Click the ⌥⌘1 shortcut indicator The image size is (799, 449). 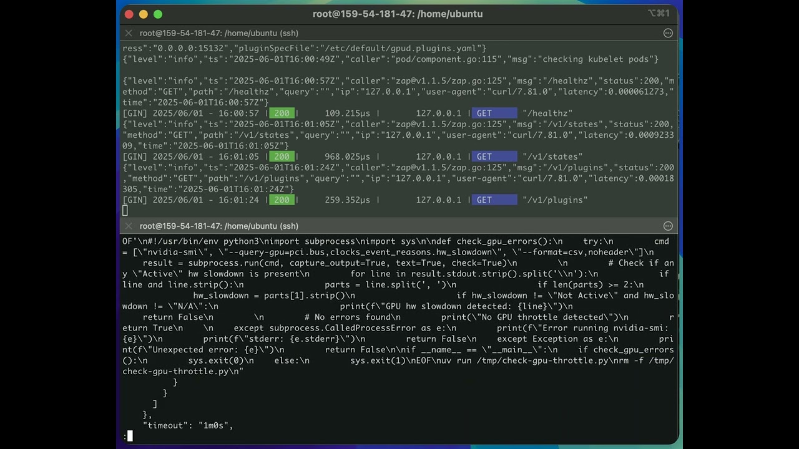point(659,14)
